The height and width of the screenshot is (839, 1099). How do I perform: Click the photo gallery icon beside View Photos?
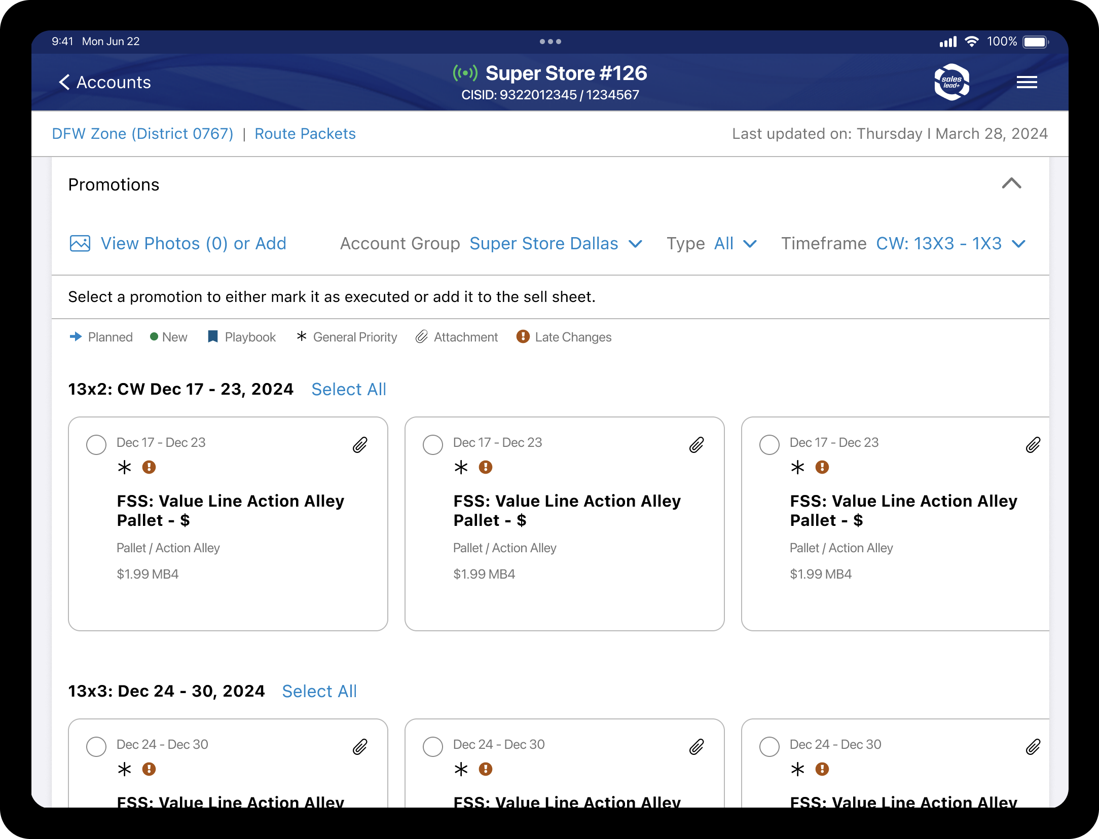coord(80,244)
